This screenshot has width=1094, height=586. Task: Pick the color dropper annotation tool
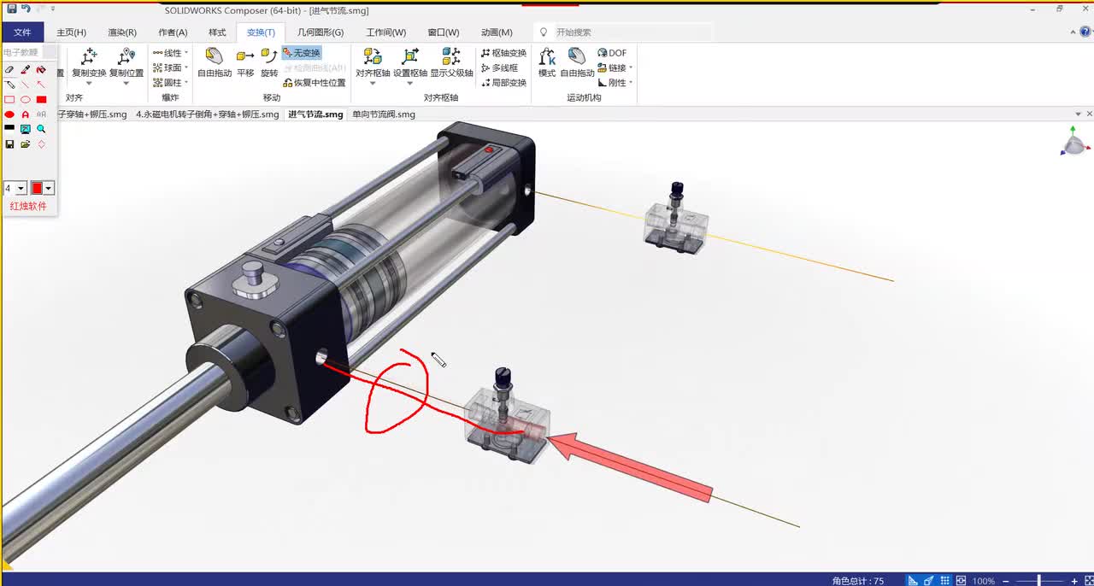26,70
